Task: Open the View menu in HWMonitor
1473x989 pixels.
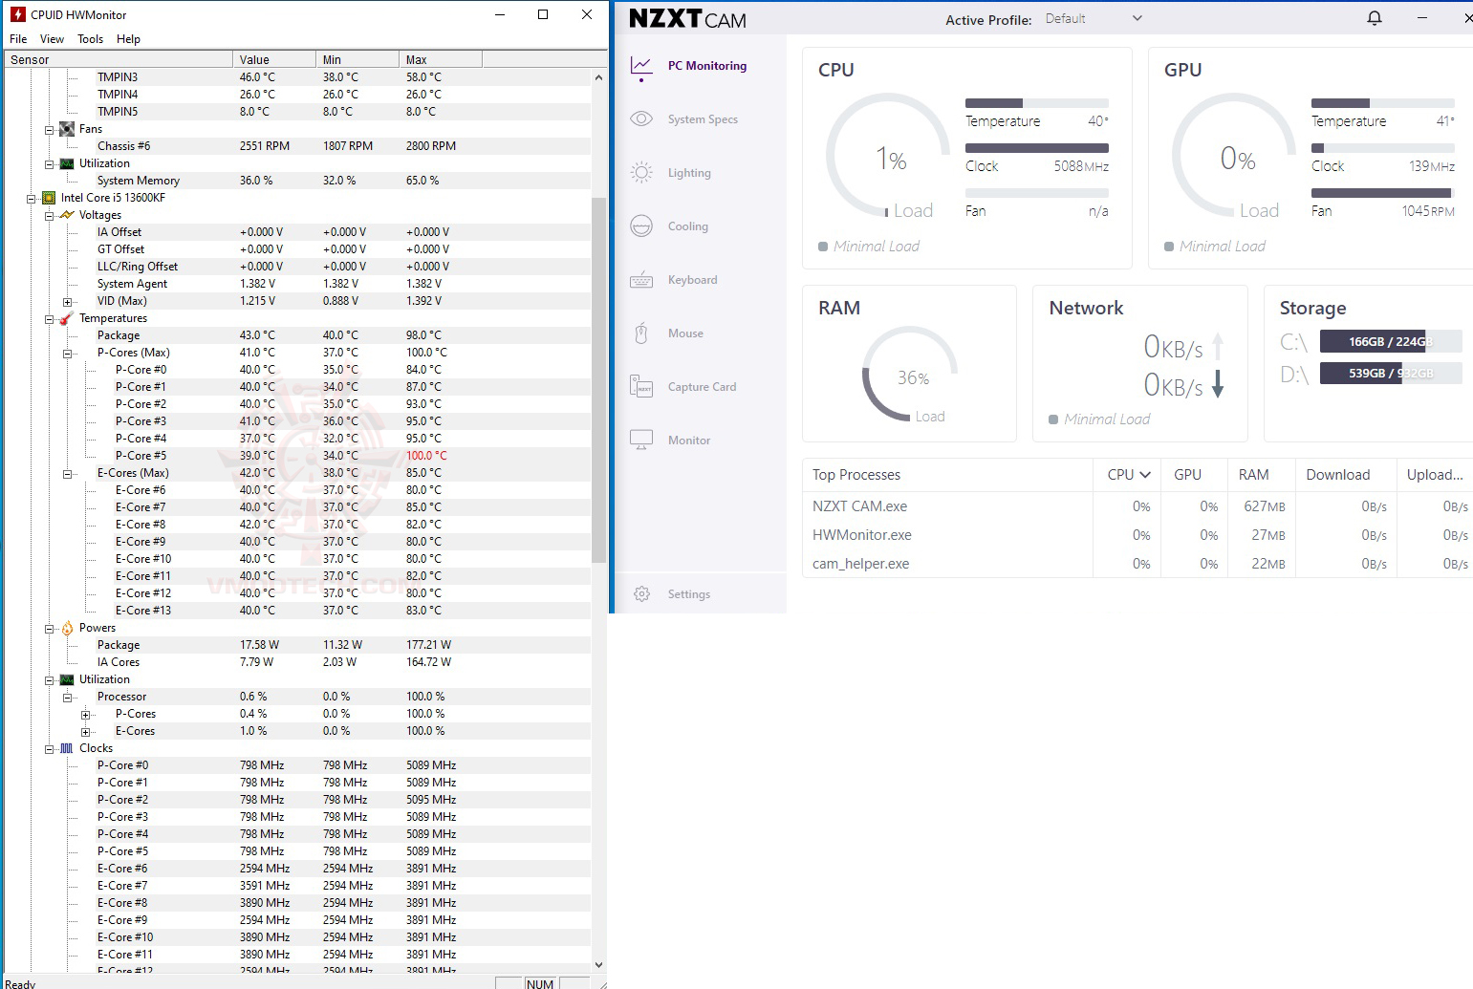Action: [52, 39]
